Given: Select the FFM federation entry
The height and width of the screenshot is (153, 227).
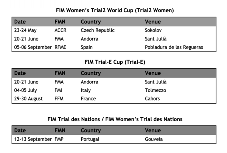Looking at the screenshot, I should click(59, 99).
